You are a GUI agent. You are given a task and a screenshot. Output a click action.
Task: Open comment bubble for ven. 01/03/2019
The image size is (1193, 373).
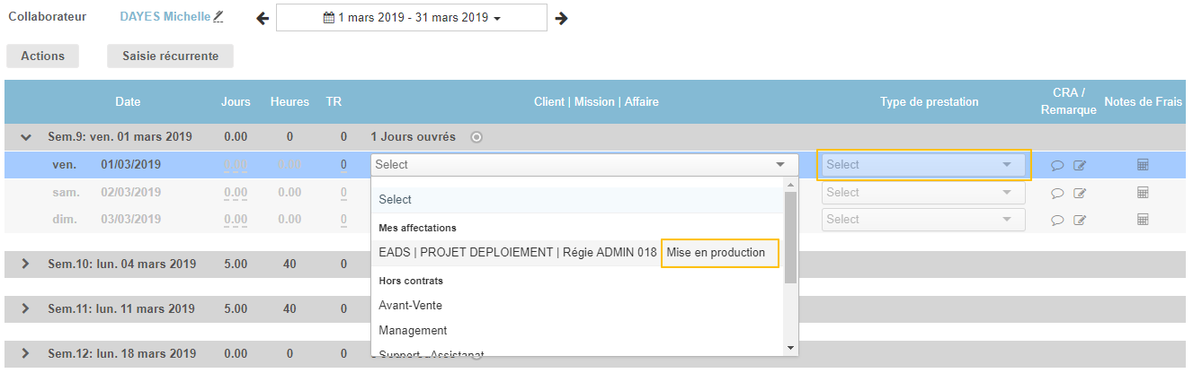(x=1058, y=165)
